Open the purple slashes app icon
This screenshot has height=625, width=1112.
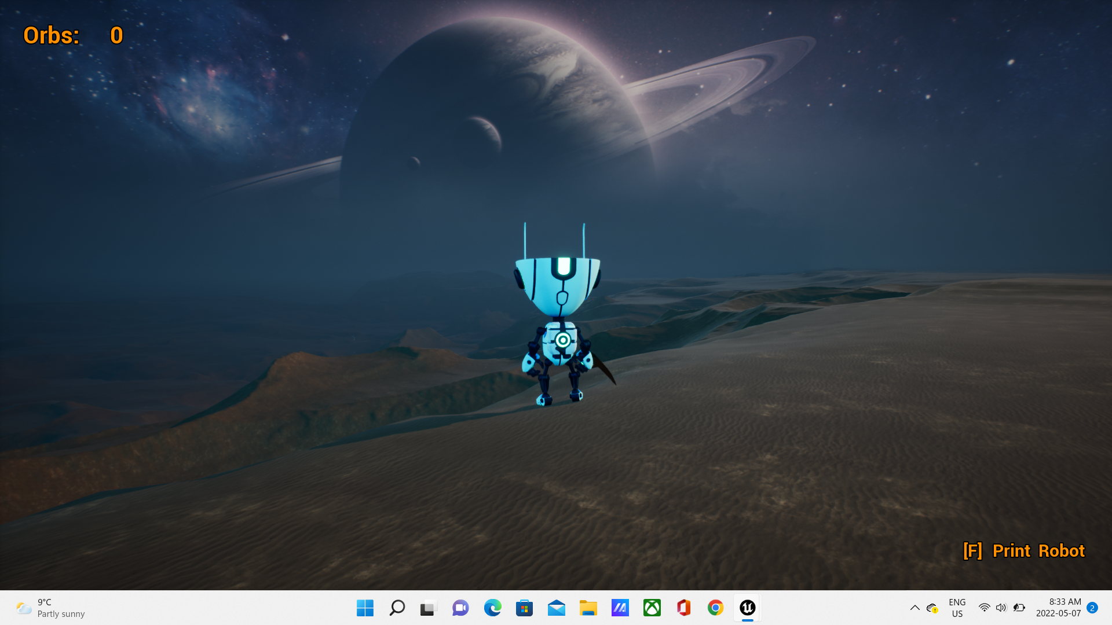(x=620, y=608)
